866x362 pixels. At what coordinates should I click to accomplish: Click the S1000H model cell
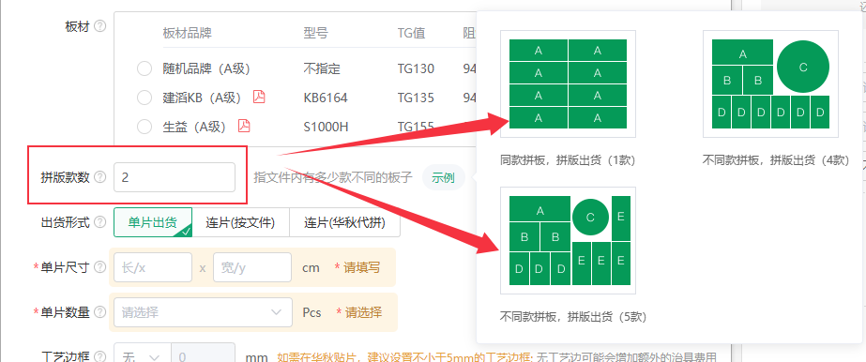326,127
